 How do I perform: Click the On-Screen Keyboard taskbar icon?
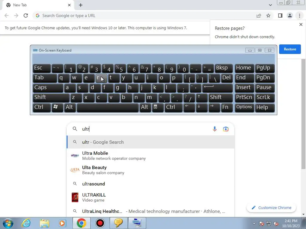pyautogui.click(x=137, y=223)
